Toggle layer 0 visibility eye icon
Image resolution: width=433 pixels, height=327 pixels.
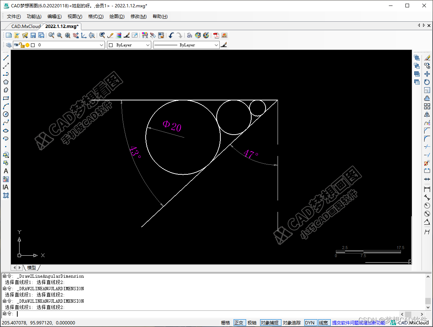tap(16, 45)
